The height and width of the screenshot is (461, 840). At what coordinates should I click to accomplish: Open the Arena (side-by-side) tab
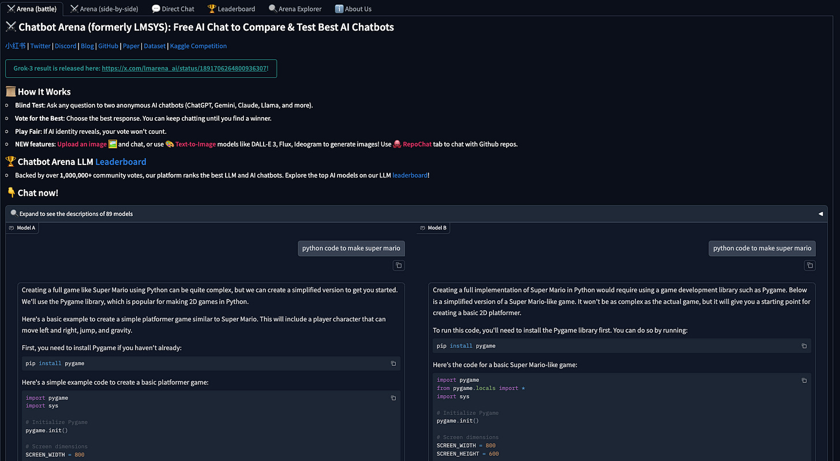[104, 9]
